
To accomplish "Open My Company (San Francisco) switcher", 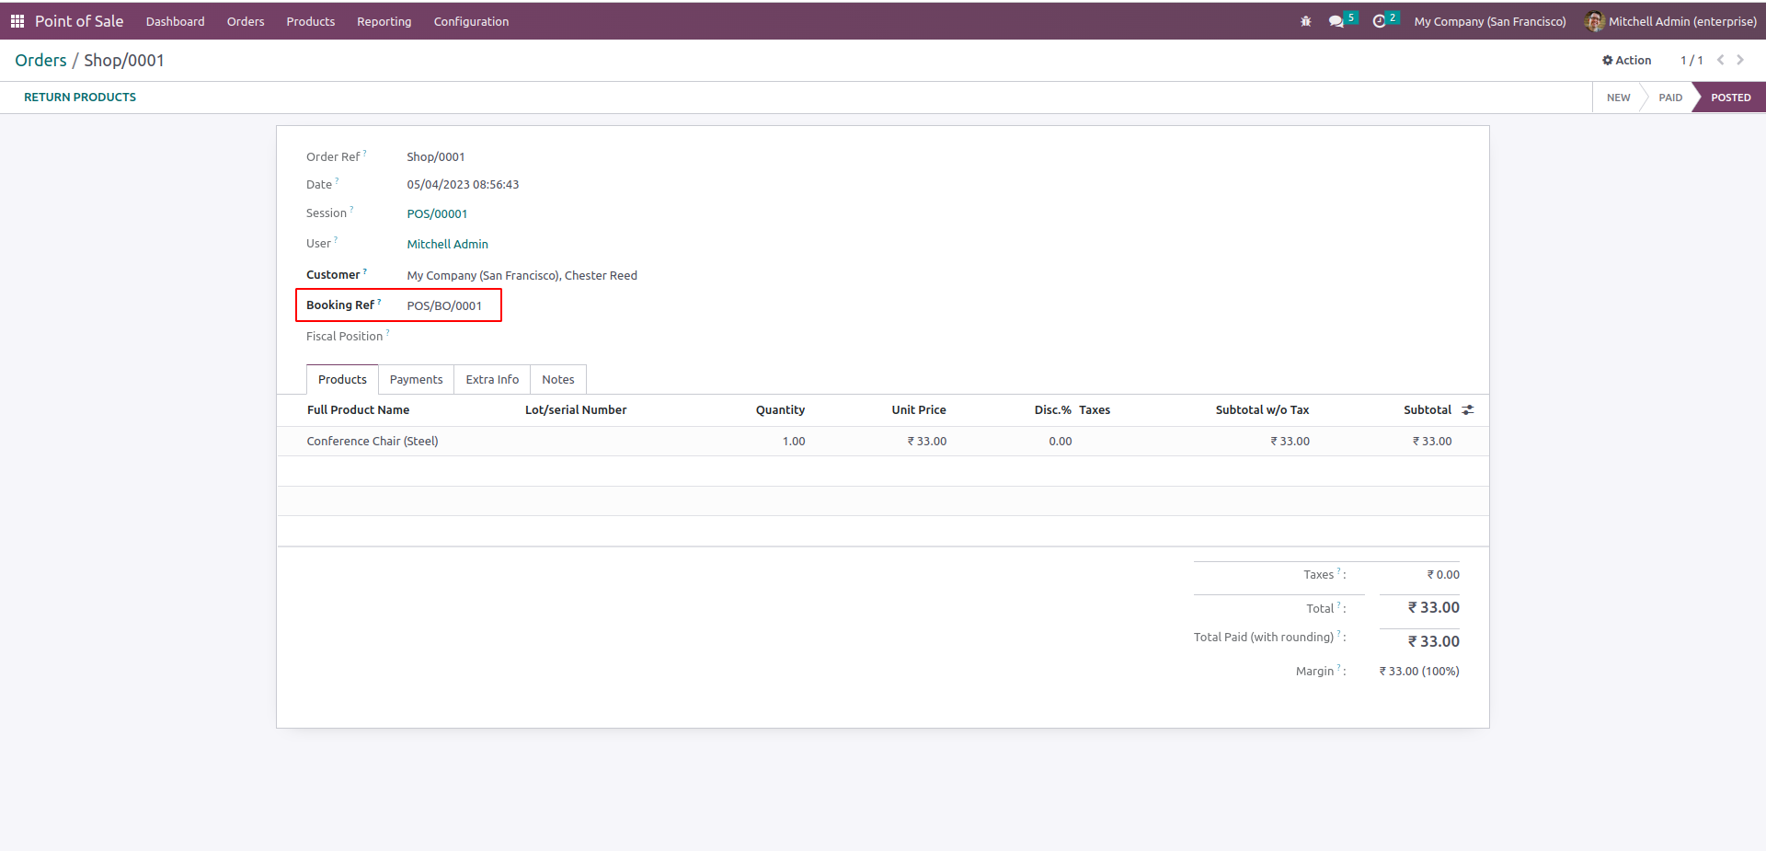I will click(1489, 21).
